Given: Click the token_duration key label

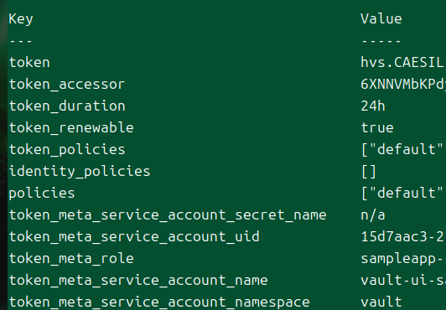Looking at the screenshot, I should click(x=67, y=106).
